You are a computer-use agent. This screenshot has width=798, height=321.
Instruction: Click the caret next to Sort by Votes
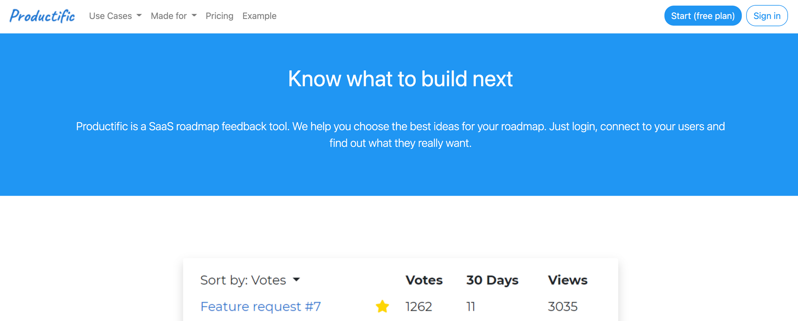pyautogui.click(x=296, y=280)
